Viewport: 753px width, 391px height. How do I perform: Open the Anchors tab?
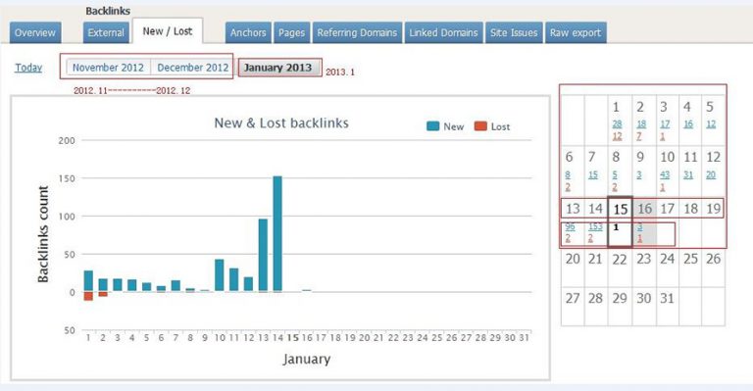(x=248, y=32)
